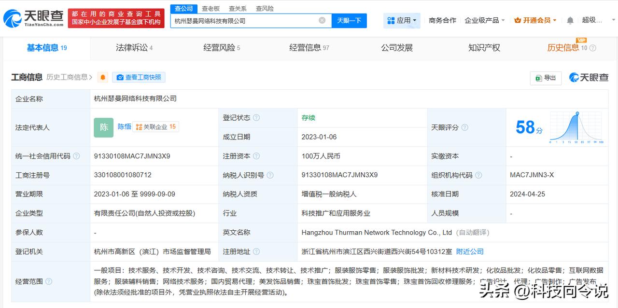
Task: Click the 有限责任公司(自然人投资或控股) value
Action: [144, 213]
